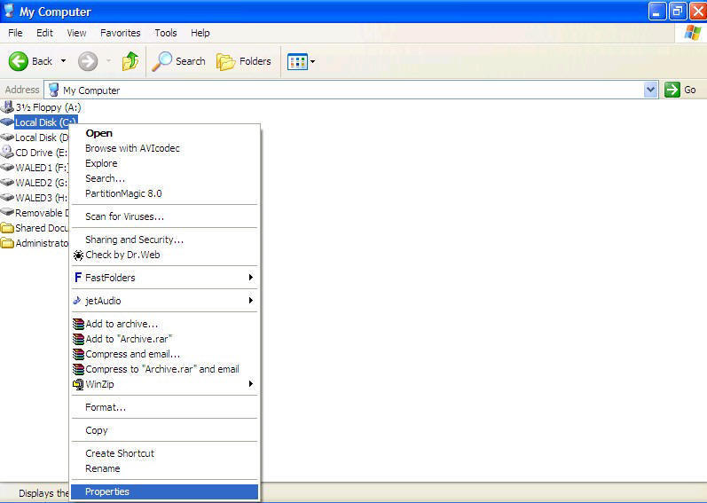The image size is (707, 503).
Task: Choose Explore in the context menu
Action: (165, 163)
